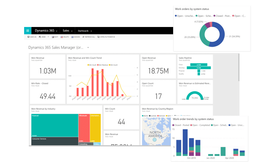Viewport: 268px width, 167px height.
Task: Click the 'Won Revenue and Win Count Trend' title
Action: coord(85,58)
